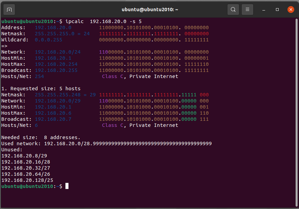This screenshot has width=299, height=209.
Task: Click HostMax value 192.168.20.254
Action: 56,64
